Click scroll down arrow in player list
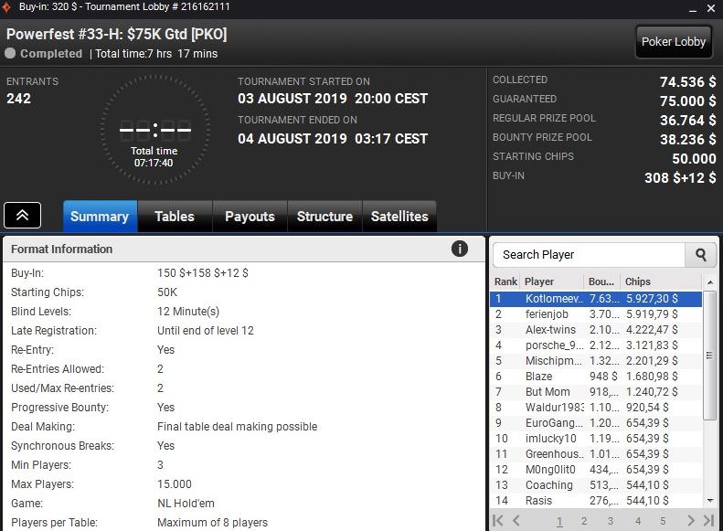723x531 pixels. coord(710,500)
